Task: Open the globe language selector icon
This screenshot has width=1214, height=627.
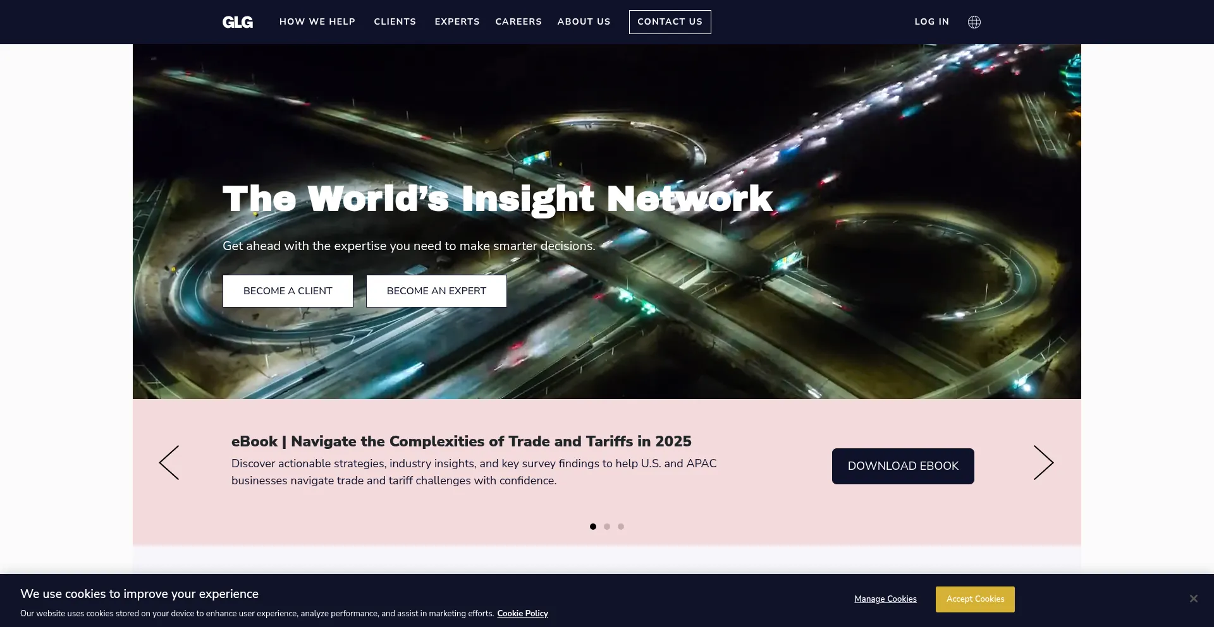Action: click(x=974, y=22)
